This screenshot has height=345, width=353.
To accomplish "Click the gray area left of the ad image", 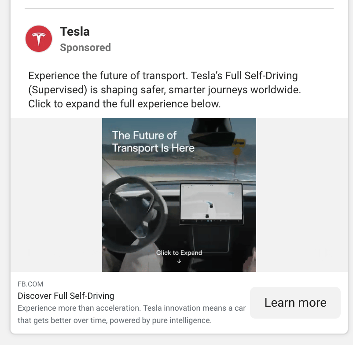I will (x=56, y=195).
